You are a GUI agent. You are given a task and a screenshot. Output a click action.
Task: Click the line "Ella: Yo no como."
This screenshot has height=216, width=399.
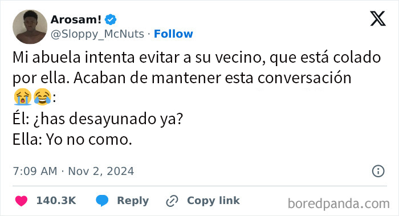coord(72,140)
